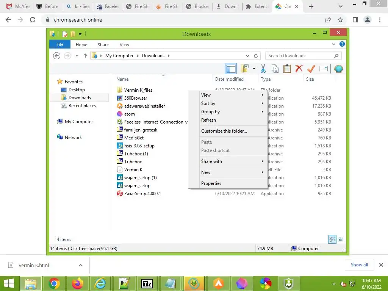Toggle the navigation pane layout button
388x291 pixels.
click(x=231, y=69)
